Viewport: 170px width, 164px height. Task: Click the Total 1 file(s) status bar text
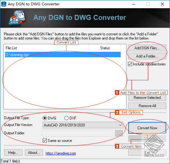click(10, 161)
